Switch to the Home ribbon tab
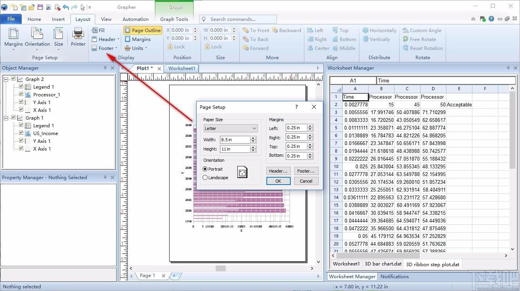This screenshot has height=291, width=520. tap(34, 19)
